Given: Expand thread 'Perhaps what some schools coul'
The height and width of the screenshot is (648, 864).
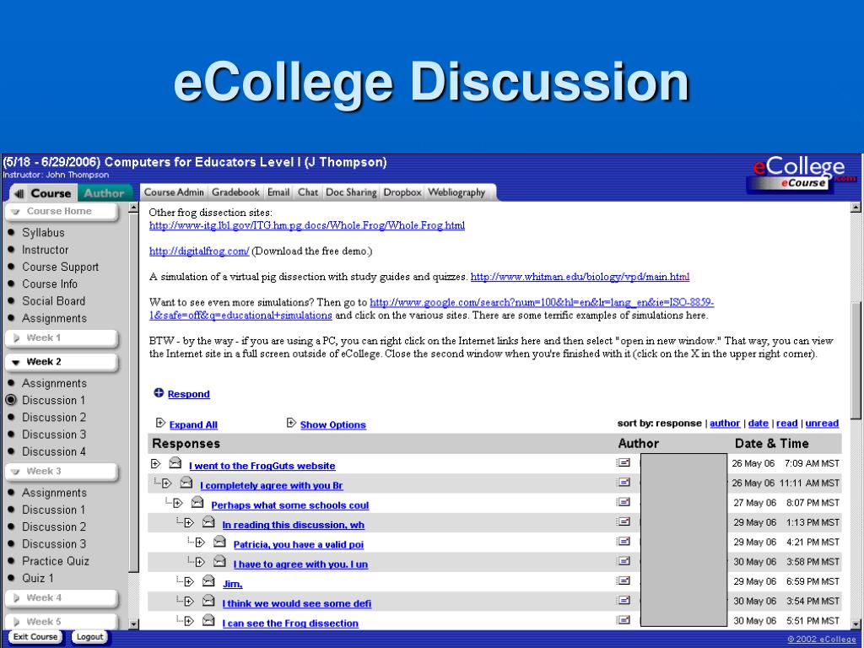Looking at the screenshot, I should (177, 503).
